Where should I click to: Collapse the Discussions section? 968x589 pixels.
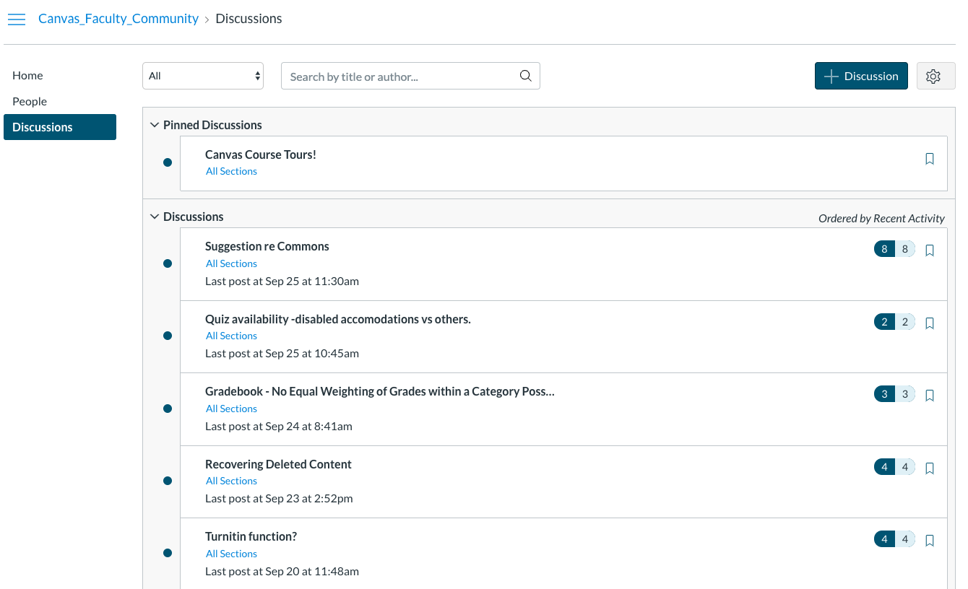[154, 217]
